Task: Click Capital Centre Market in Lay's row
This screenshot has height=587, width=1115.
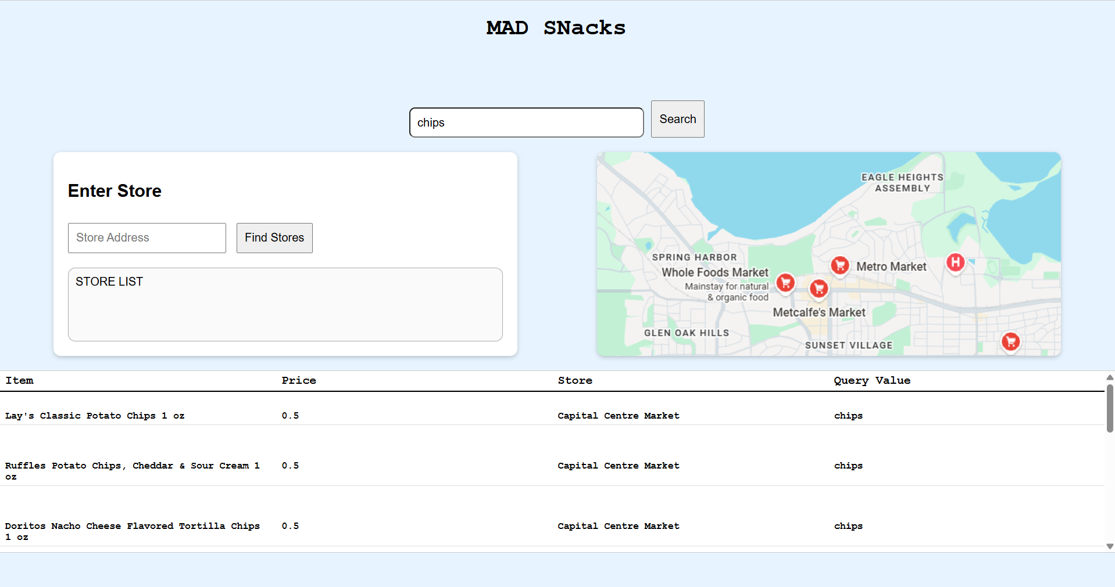Action: pyautogui.click(x=619, y=416)
